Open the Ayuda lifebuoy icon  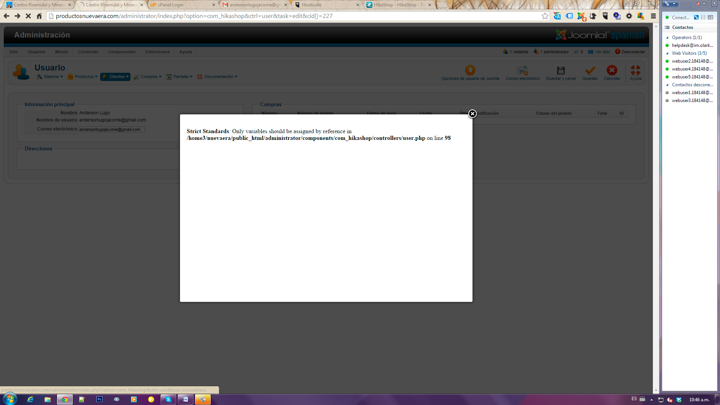pos(635,70)
